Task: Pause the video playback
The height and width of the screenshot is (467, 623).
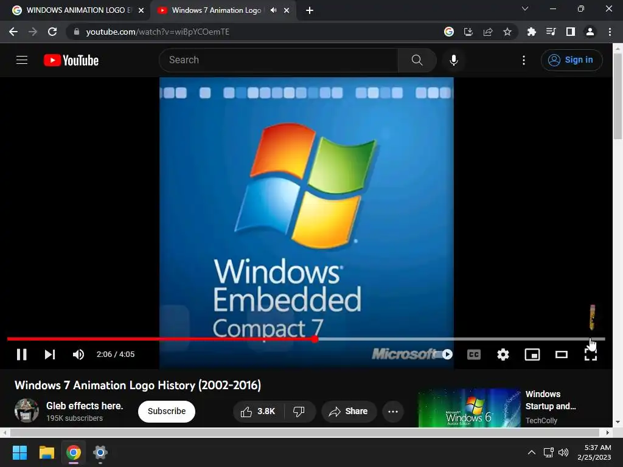Action: (x=22, y=355)
